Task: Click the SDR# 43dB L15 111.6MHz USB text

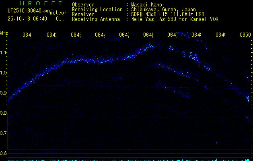Action: (x=168, y=14)
